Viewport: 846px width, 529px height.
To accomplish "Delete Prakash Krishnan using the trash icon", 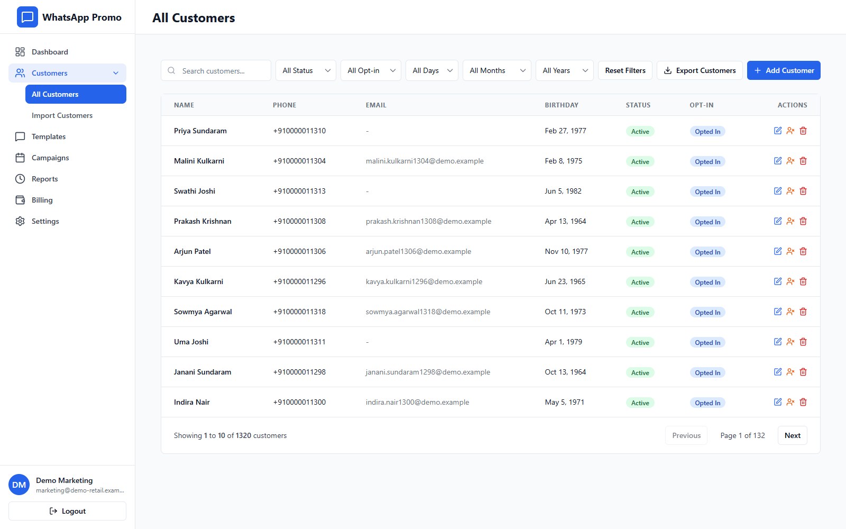I will tap(803, 221).
